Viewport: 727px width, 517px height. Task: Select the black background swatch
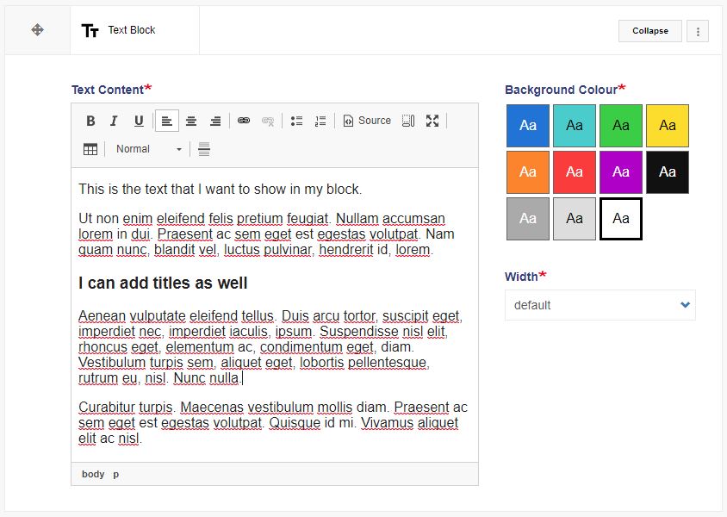pos(668,172)
